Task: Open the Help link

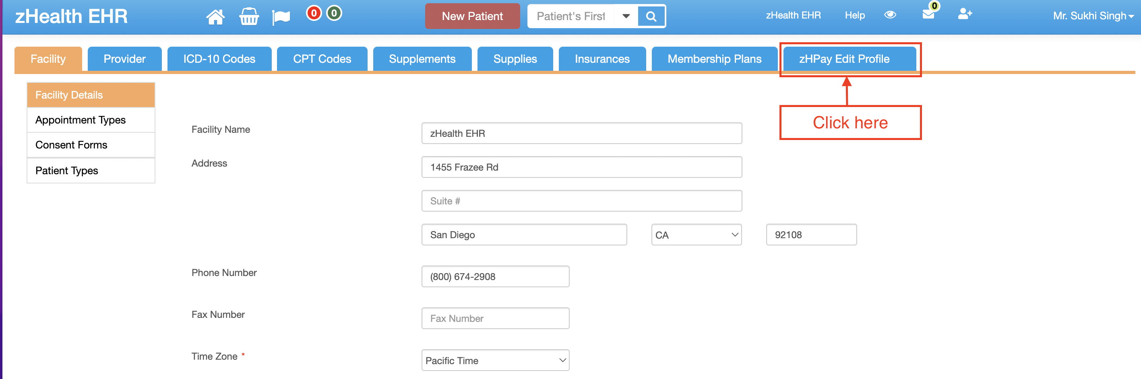Action: click(855, 15)
